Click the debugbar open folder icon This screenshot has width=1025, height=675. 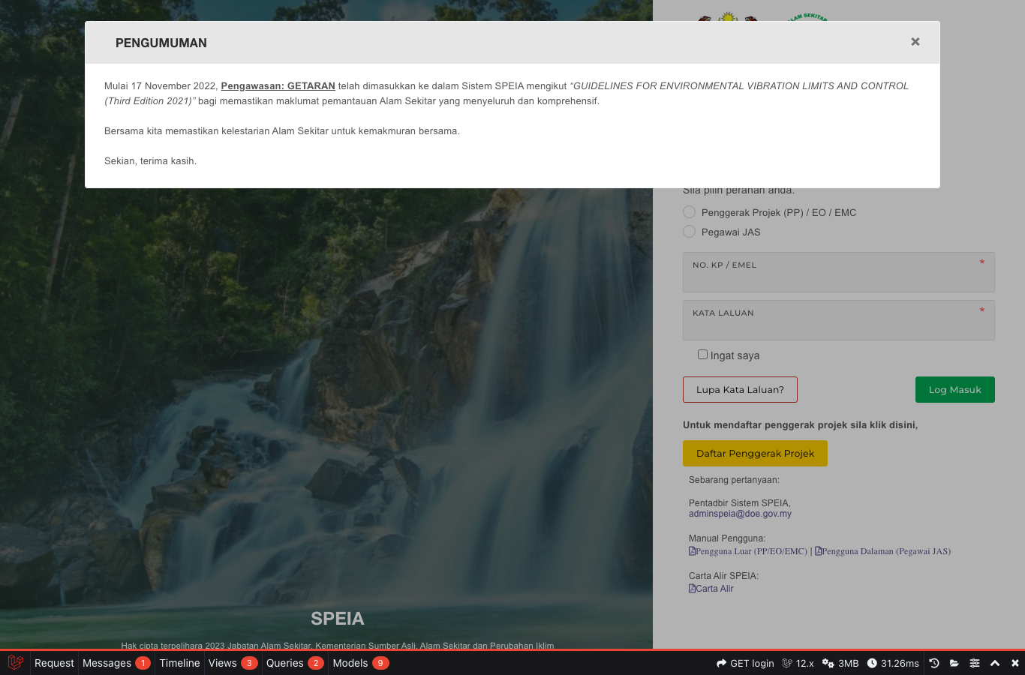[954, 663]
